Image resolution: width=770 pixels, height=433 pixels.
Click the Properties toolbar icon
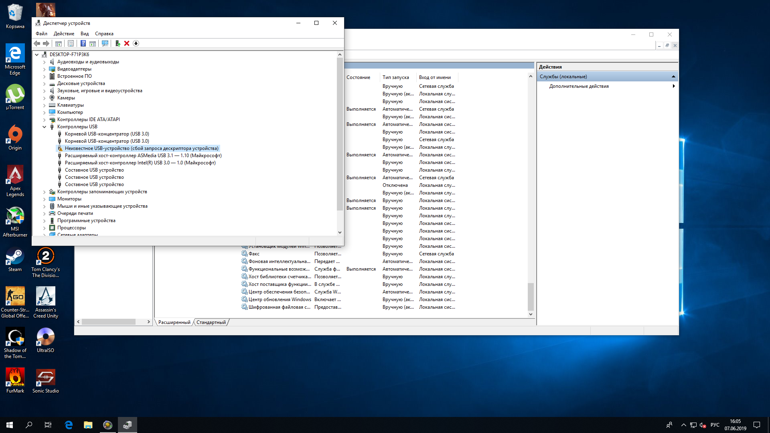(x=71, y=43)
